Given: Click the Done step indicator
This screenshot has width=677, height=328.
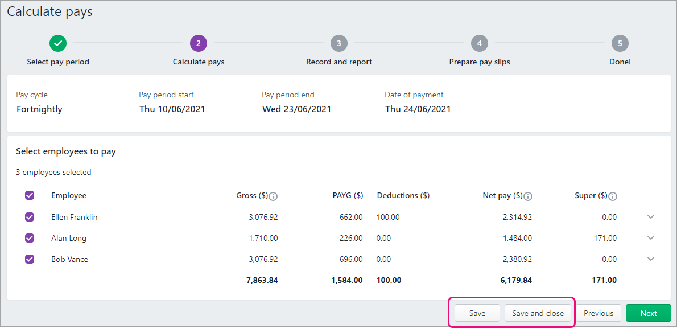Looking at the screenshot, I should coord(620,43).
